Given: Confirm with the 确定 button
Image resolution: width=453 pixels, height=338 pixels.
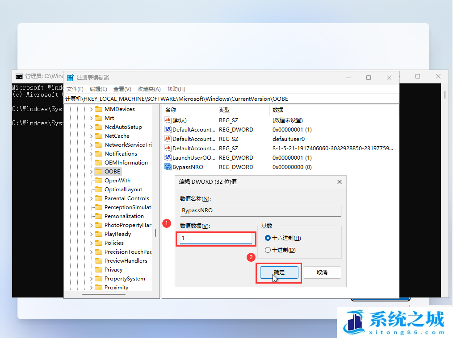Looking at the screenshot, I should [x=279, y=272].
